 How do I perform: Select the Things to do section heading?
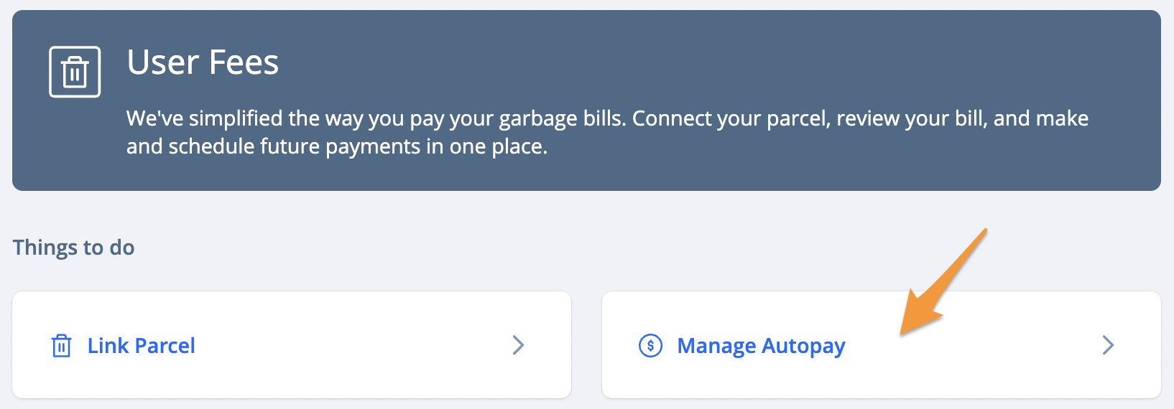tap(73, 248)
